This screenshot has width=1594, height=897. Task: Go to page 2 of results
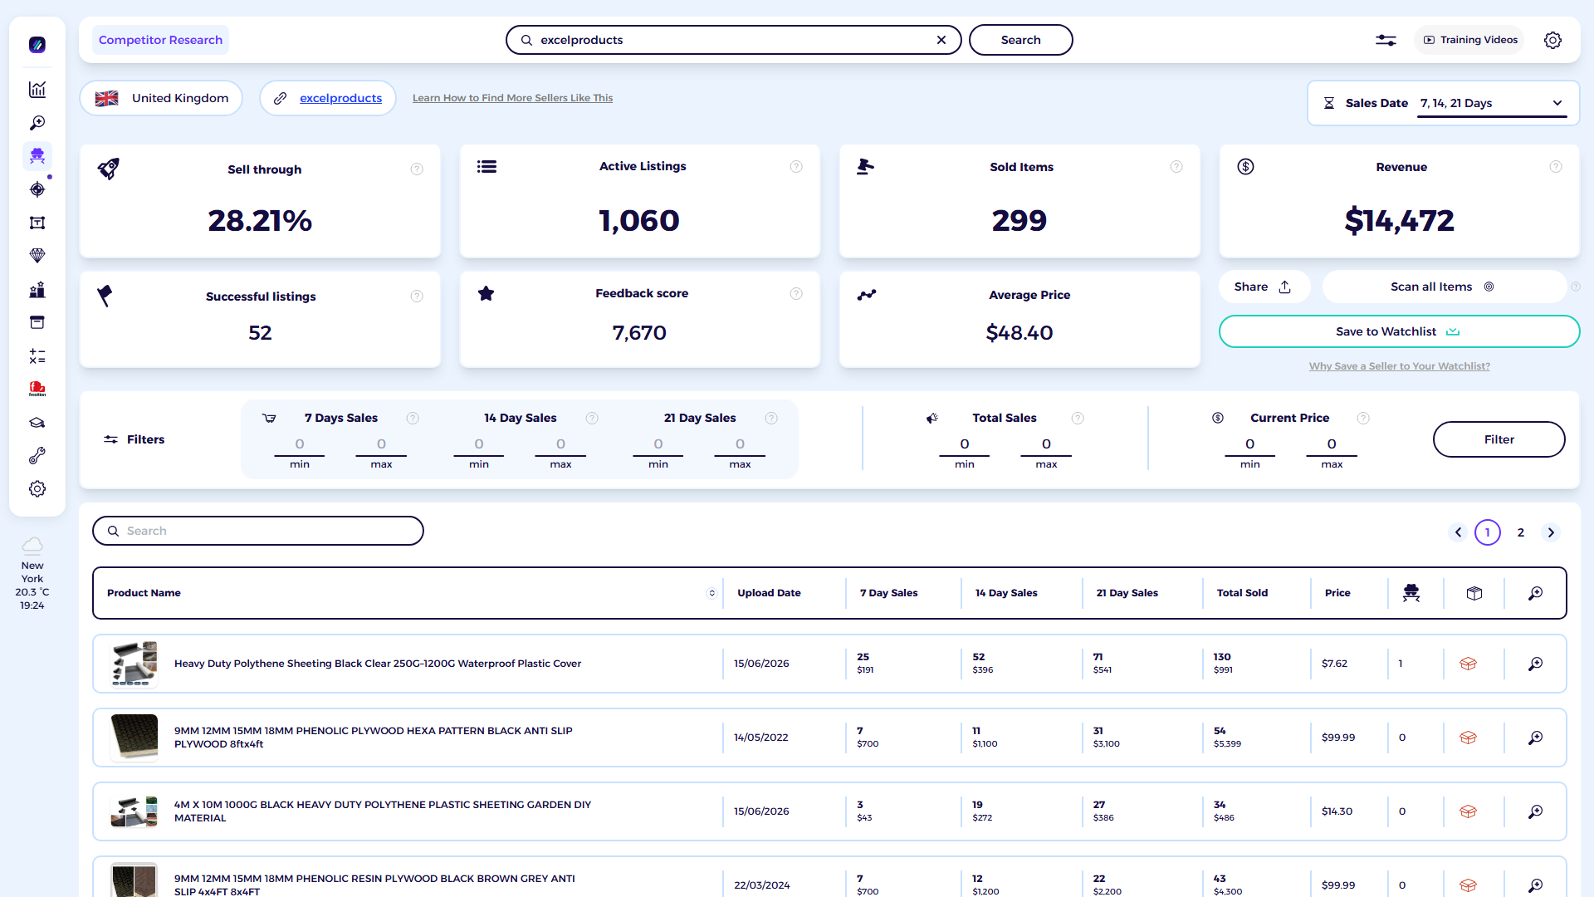click(1521, 532)
